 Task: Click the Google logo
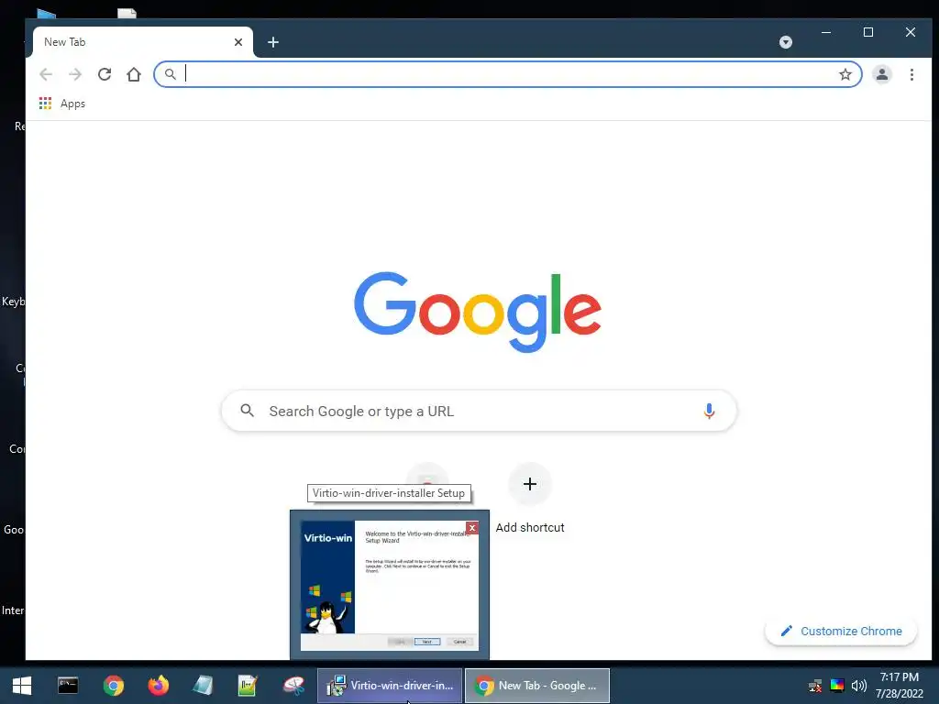477,312
